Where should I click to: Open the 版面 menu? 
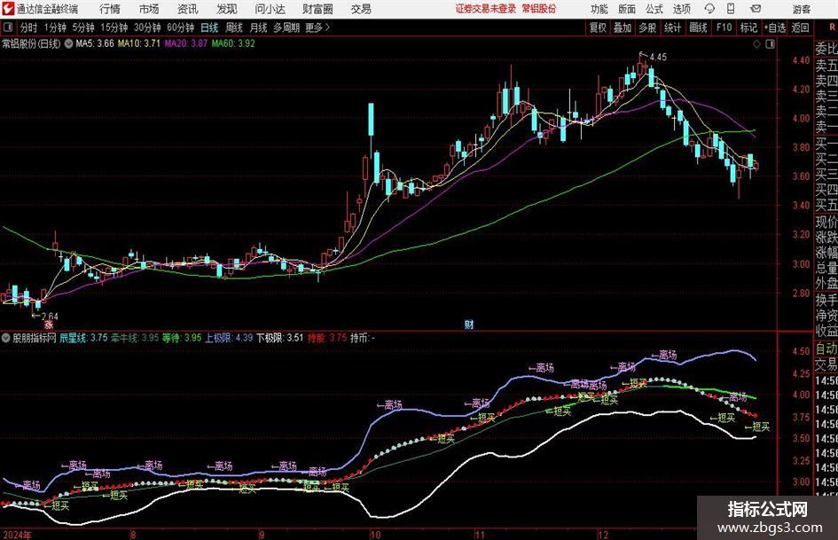(627, 9)
